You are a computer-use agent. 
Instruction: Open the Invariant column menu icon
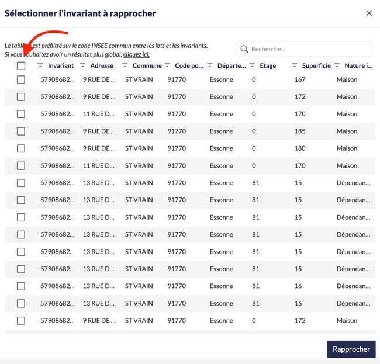point(40,65)
